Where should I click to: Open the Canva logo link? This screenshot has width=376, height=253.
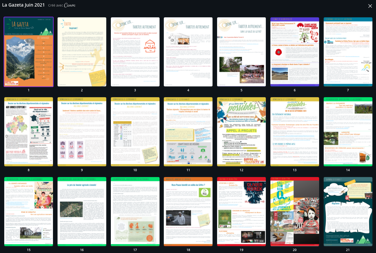[x=70, y=5]
